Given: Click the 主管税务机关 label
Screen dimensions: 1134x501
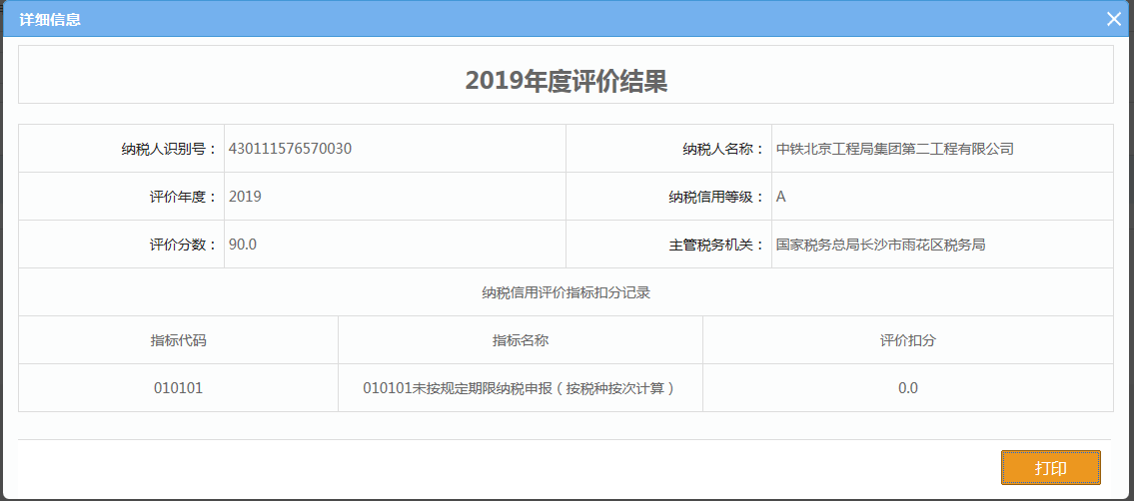Looking at the screenshot, I should coord(716,244).
